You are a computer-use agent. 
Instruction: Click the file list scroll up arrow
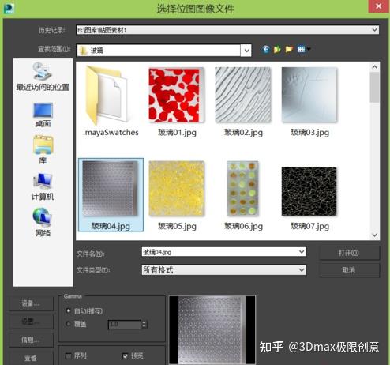point(375,67)
